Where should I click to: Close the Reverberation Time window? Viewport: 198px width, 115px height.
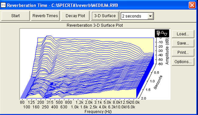(x=192, y=5)
